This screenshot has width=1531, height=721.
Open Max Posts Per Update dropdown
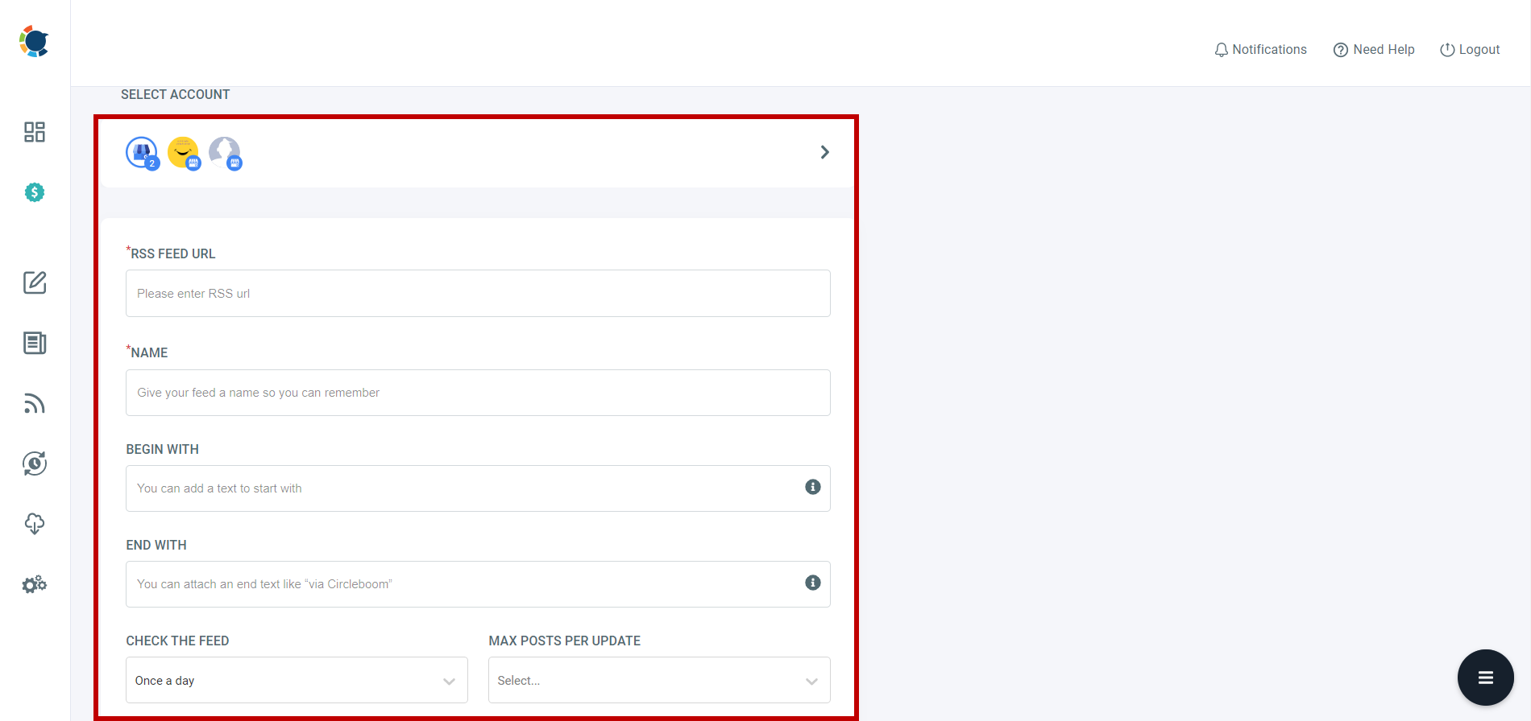(658, 680)
